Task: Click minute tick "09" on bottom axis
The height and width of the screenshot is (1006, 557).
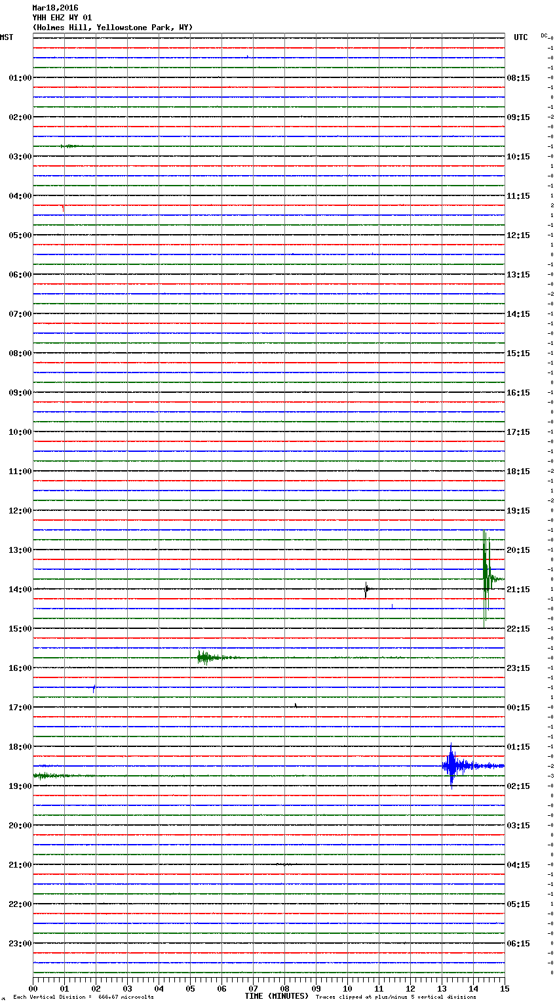Action: point(316,988)
